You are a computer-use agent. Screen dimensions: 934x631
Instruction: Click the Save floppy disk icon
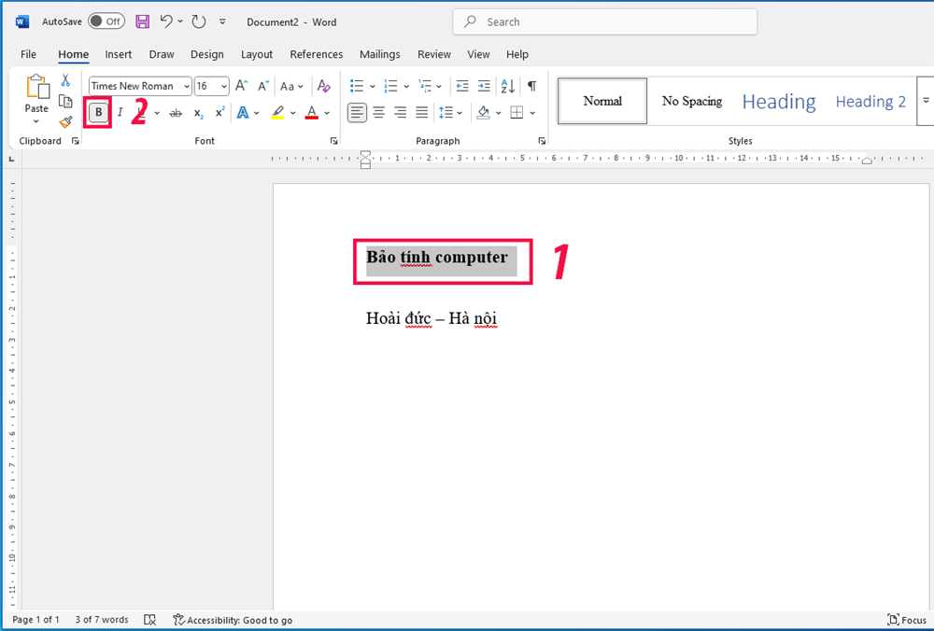(x=142, y=22)
